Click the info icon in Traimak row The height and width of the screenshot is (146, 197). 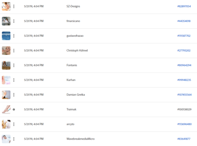pos(14,109)
